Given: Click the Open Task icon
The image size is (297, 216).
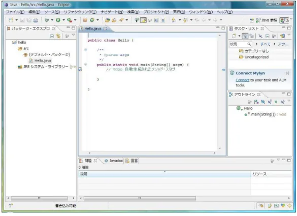Looking at the screenshot, I should point(114,20).
